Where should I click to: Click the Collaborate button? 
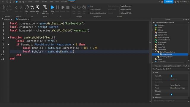pos(169,2)
